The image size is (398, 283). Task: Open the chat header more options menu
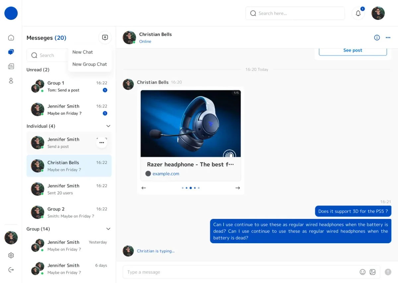coord(388,37)
